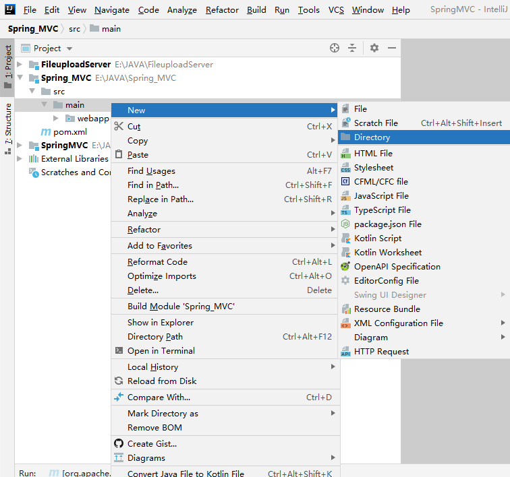Open the Refactor submenu in context menu

click(225, 229)
